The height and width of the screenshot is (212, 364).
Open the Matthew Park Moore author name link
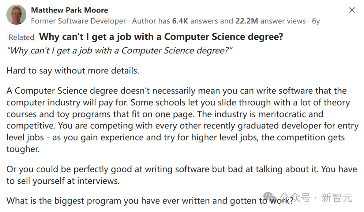pos(69,10)
